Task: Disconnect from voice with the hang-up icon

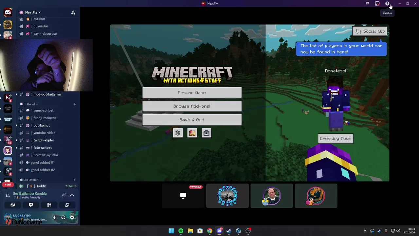Action: click(72, 195)
